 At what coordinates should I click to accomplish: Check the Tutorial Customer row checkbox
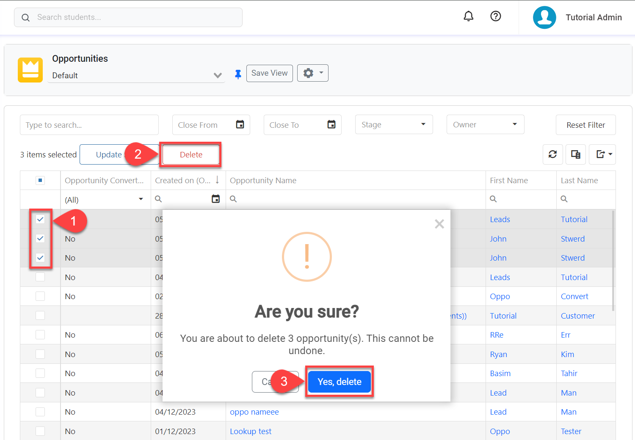pyautogui.click(x=40, y=316)
